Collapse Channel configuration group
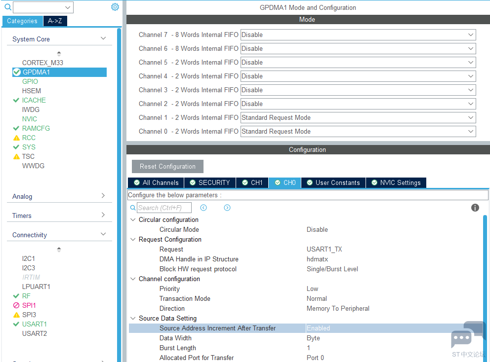This screenshot has width=490, height=362. click(x=133, y=279)
